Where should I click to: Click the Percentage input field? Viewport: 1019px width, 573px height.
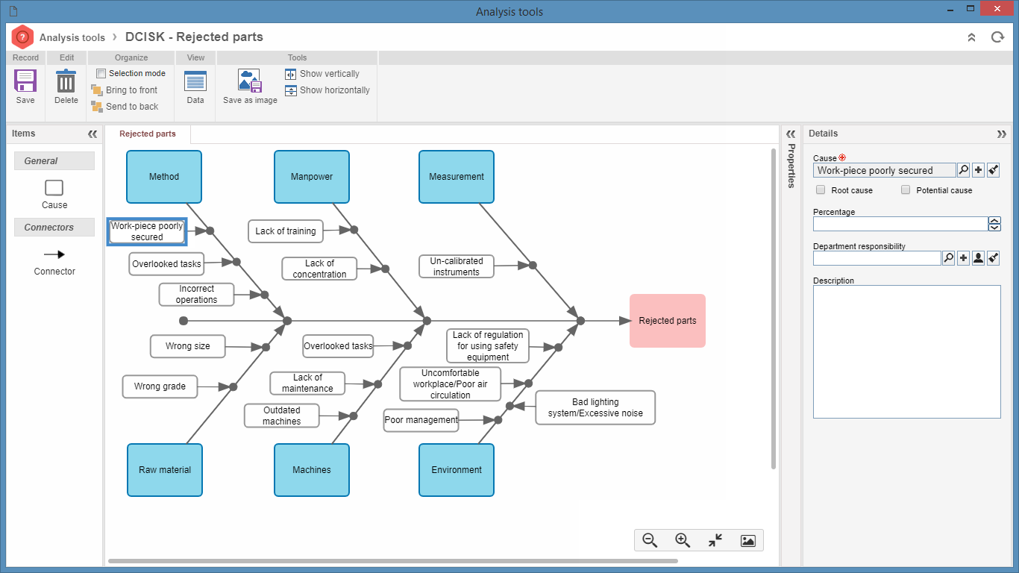point(900,224)
